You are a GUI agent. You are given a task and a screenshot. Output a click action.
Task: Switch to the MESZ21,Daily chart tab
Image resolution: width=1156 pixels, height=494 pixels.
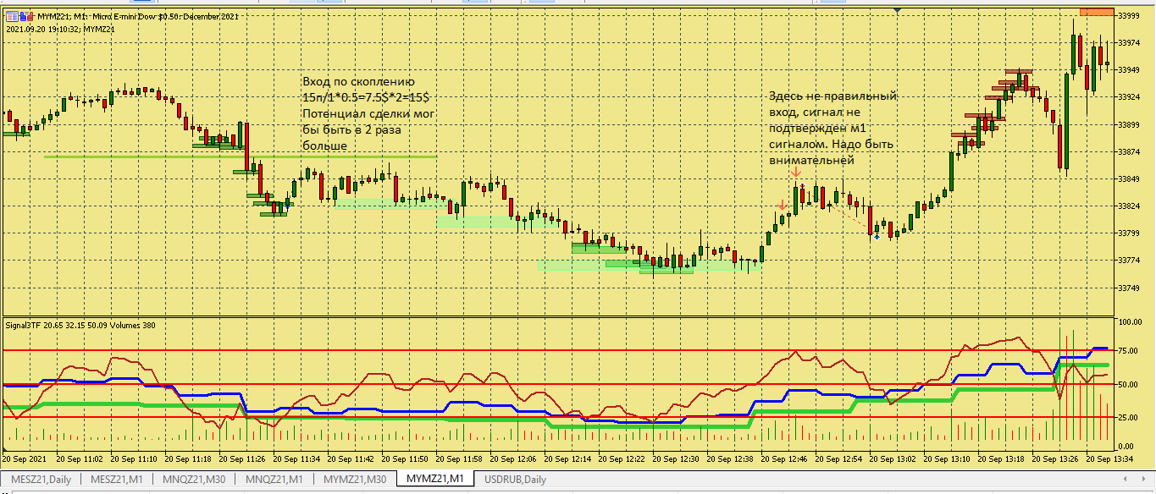[x=41, y=480]
